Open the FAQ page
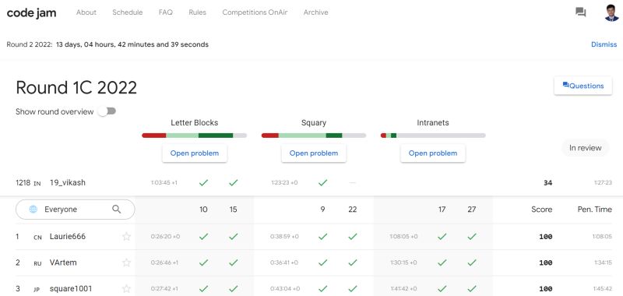This screenshot has height=296, width=623. coord(166,12)
